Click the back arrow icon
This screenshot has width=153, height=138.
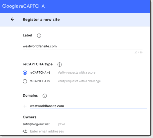click(12, 19)
